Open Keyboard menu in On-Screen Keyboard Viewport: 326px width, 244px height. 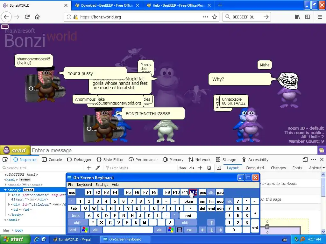[x=84, y=185]
